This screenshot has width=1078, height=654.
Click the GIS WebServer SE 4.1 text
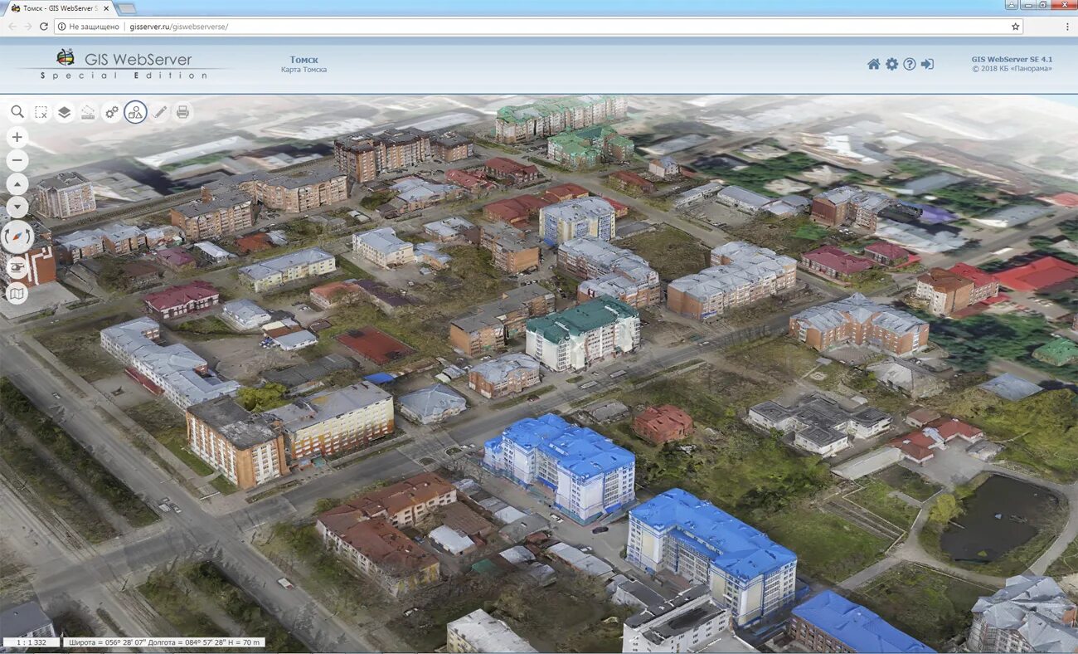pos(1012,59)
